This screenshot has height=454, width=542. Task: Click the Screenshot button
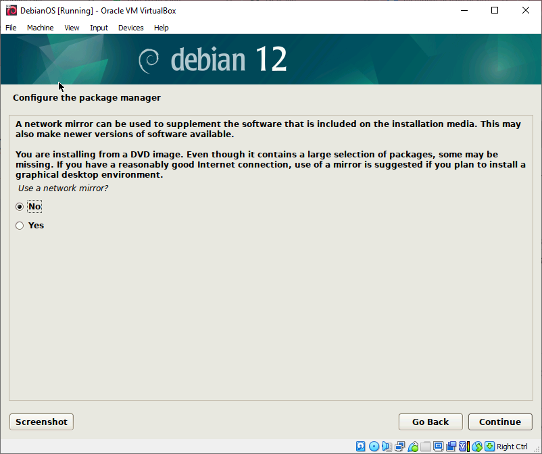coord(41,422)
